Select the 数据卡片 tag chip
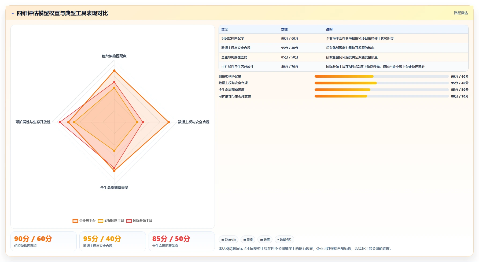This screenshot has height=262, width=479. (284, 239)
